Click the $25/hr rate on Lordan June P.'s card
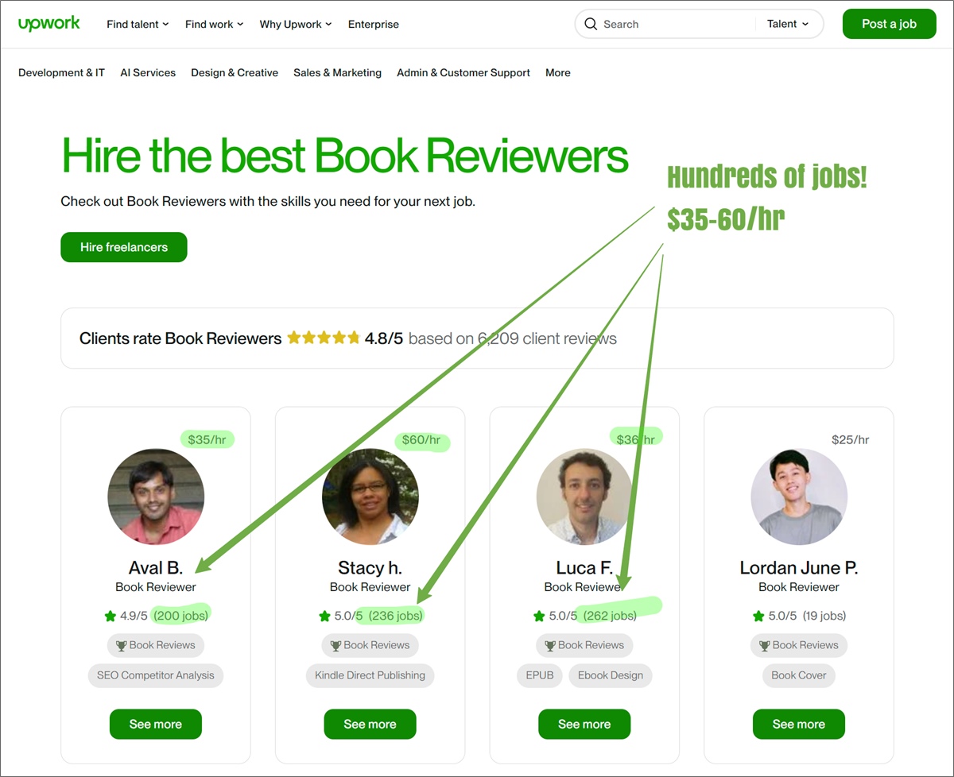Viewport: 954px width, 777px height. (x=851, y=439)
